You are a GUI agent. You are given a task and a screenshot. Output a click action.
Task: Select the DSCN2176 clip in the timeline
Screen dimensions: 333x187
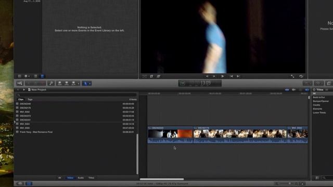[240, 135]
